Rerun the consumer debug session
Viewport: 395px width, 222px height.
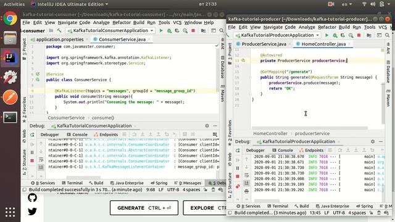click(x=32, y=134)
